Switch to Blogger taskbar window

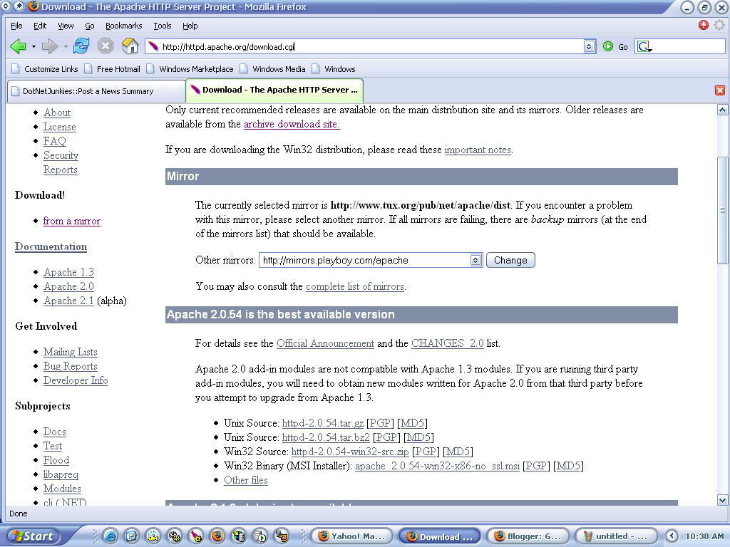528,536
